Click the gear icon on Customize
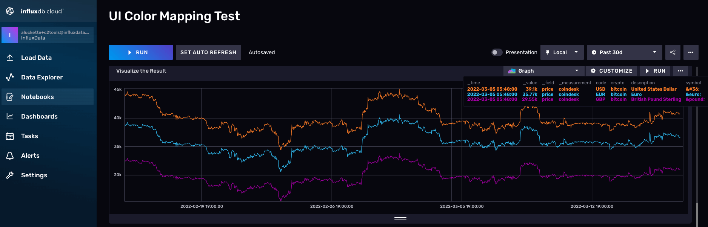The width and height of the screenshot is (708, 227). pyautogui.click(x=593, y=71)
